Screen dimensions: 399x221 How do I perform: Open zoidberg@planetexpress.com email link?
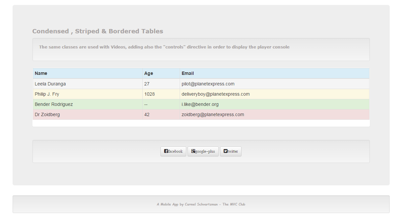point(213,114)
